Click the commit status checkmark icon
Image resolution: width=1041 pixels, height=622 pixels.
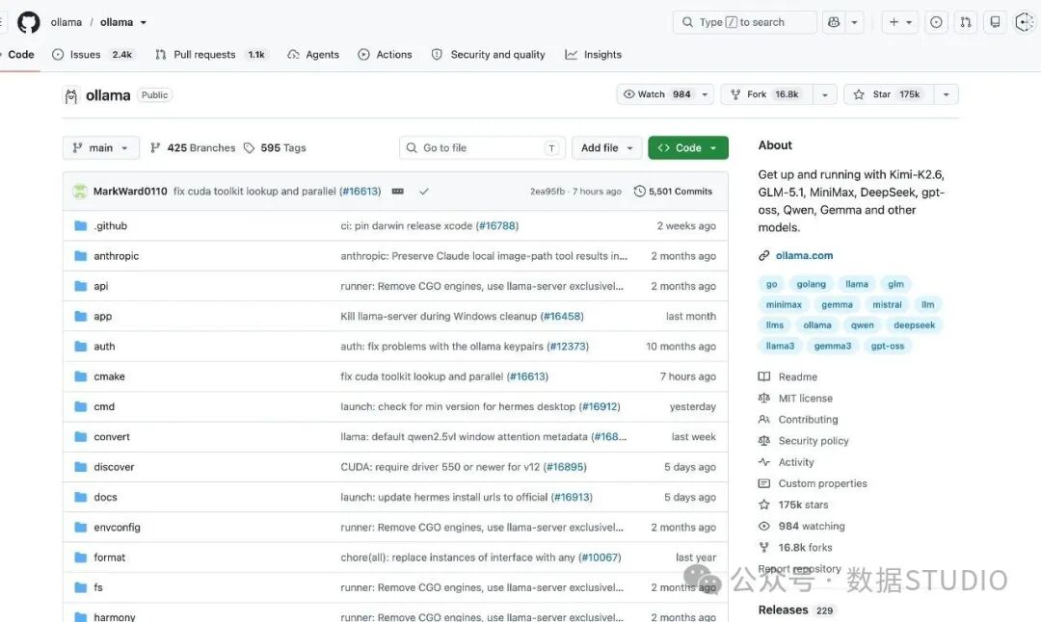pyautogui.click(x=423, y=191)
